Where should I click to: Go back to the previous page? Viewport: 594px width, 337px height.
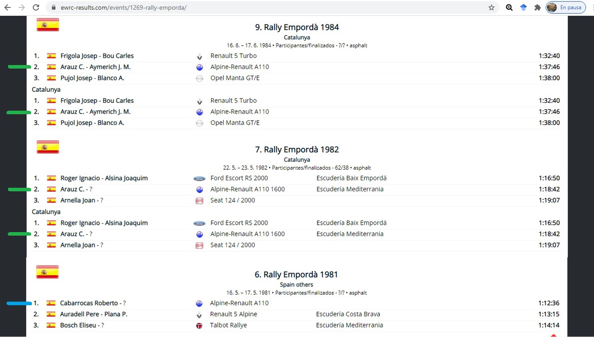pos(7,7)
